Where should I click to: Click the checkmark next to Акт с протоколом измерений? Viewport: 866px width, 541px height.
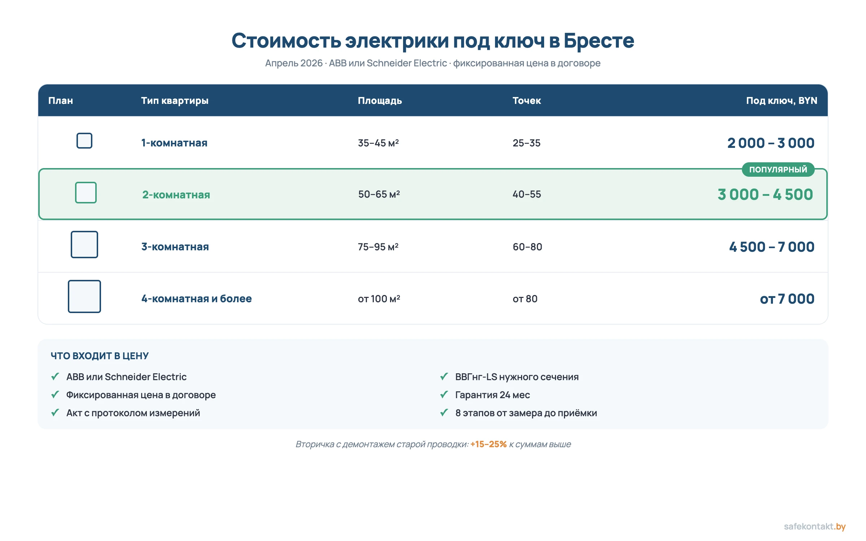tap(55, 413)
